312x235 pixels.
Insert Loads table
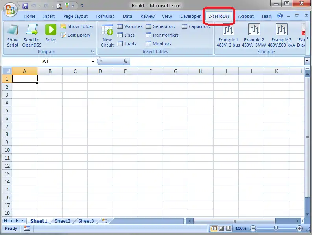point(127,44)
